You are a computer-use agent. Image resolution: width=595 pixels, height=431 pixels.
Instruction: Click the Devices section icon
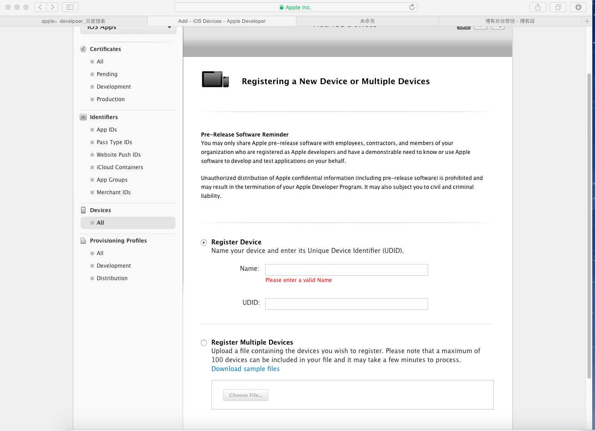coord(83,210)
